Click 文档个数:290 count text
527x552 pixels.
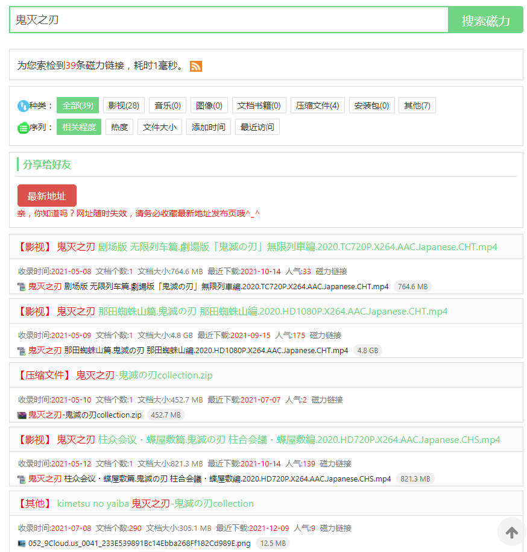pyautogui.click(x=119, y=528)
